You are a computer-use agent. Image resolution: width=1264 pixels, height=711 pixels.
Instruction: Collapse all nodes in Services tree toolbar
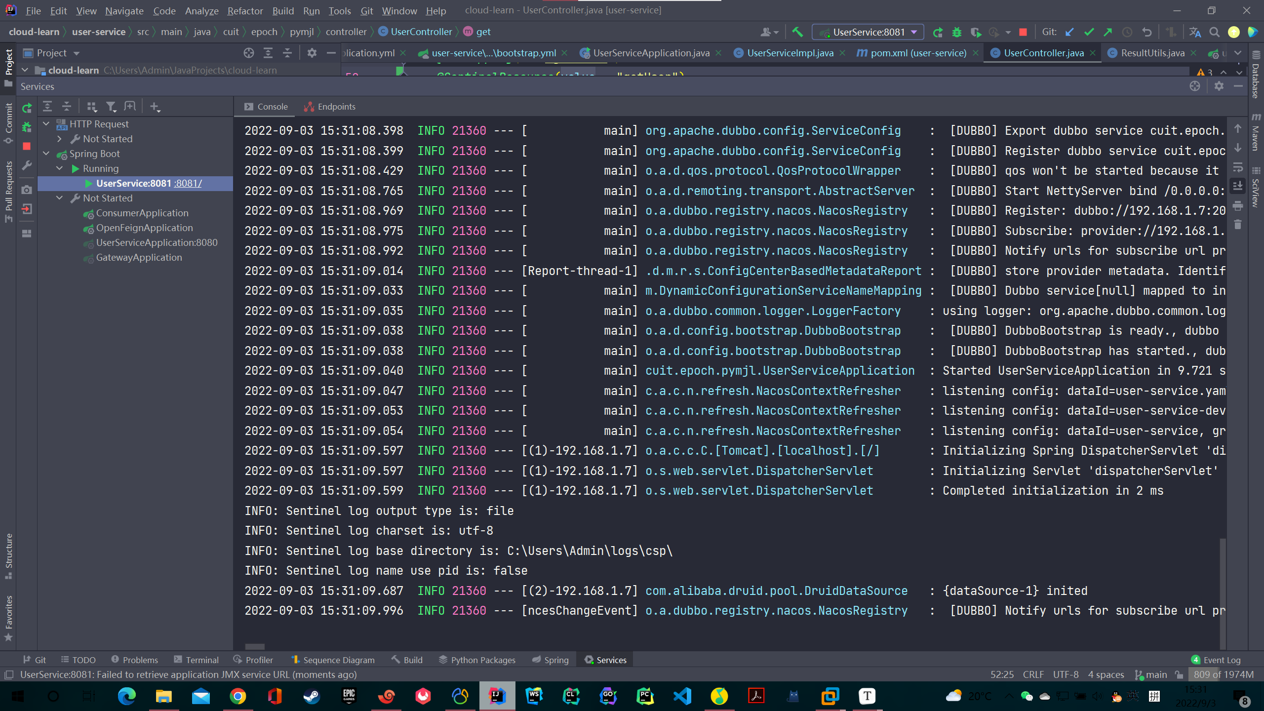pos(66,106)
